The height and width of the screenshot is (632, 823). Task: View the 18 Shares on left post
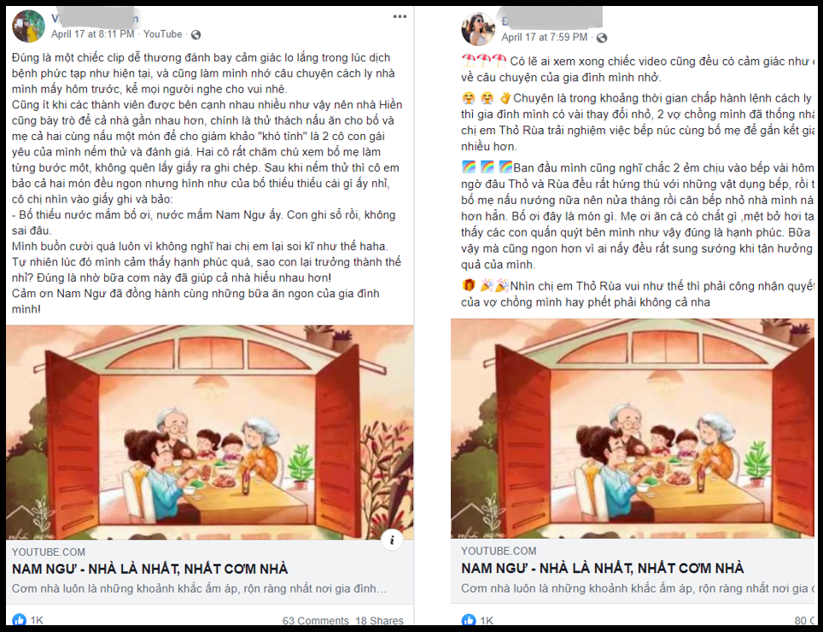pyautogui.click(x=379, y=621)
